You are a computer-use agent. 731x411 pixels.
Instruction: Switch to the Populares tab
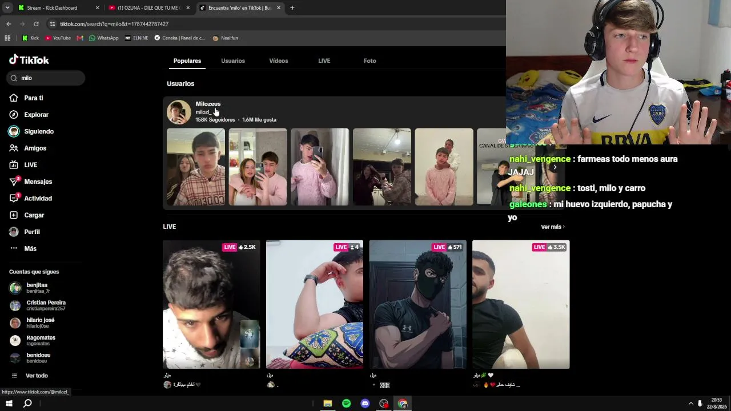187,61
